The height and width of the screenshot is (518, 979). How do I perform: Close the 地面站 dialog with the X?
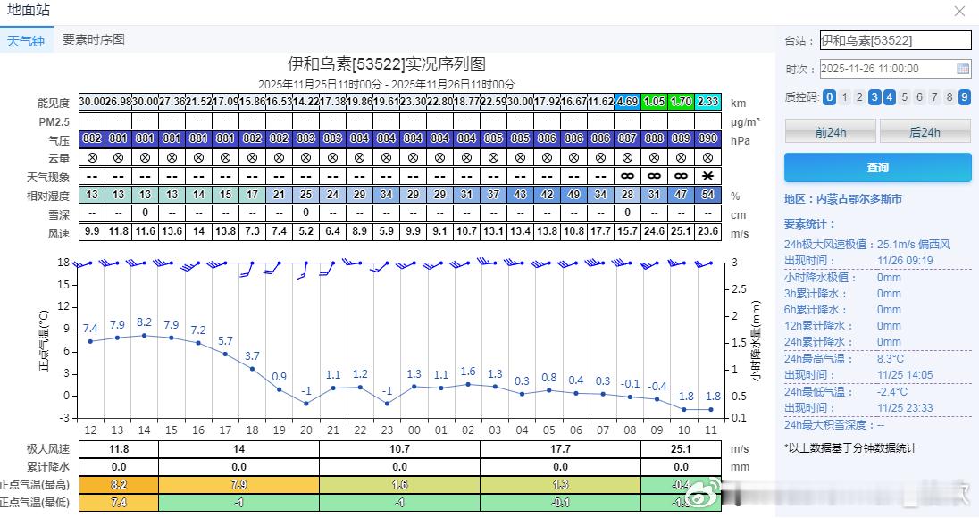coord(959,11)
